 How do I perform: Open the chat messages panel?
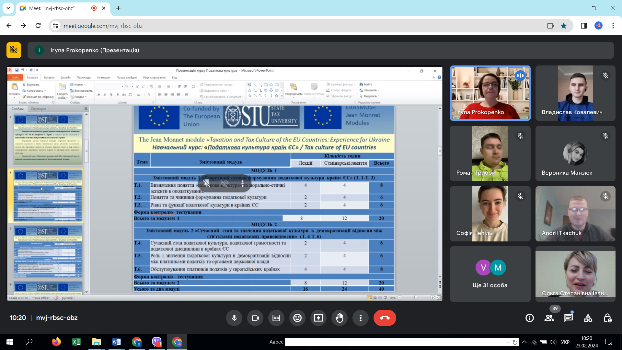click(x=569, y=318)
